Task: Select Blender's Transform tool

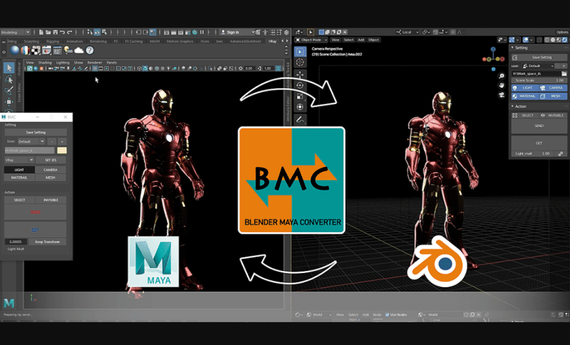Action: click(300, 107)
